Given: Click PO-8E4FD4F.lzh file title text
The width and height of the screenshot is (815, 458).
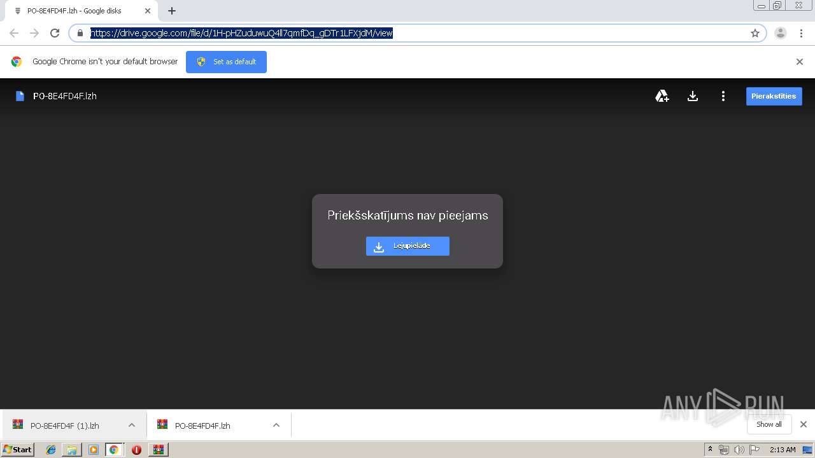Looking at the screenshot, I should pyautogui.click(x=65, y=96).
